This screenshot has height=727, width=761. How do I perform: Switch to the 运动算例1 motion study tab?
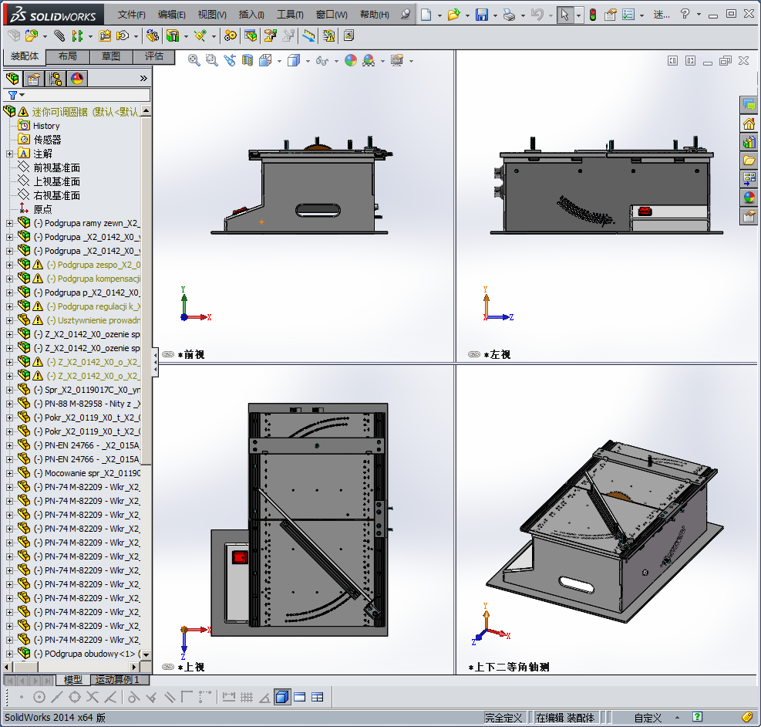[x=117, y=680]
